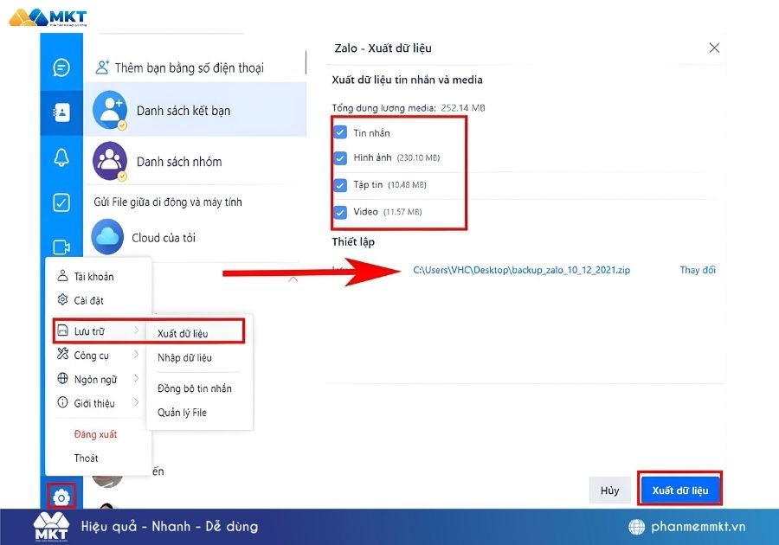779x545 pixels.
Task: Click the Cloud của tôi cloud icon
Action: [x=107, y=237]
